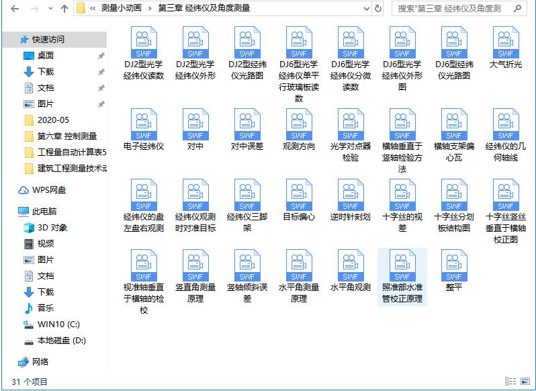The width and height of the screenshot is (536, 391).
Task: Go up one folder level
Action: click(x=64, y=9)
